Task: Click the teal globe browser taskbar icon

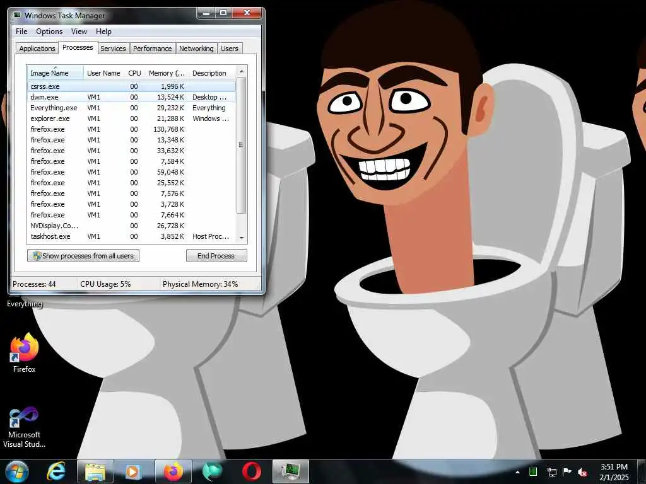Action: [212, 471]
